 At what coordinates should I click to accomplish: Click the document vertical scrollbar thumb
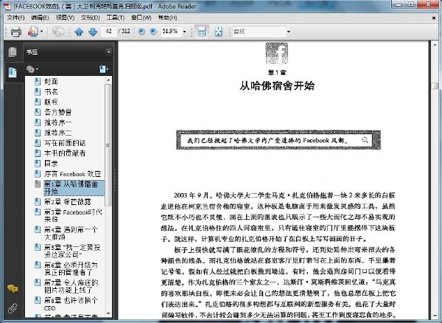pyautogui.click(x=435, y=86)
